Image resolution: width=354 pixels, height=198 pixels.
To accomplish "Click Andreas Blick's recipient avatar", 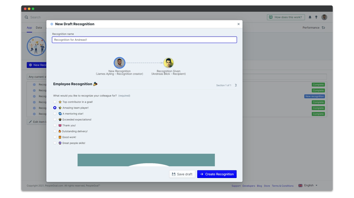I will click(x=169, y=63).
